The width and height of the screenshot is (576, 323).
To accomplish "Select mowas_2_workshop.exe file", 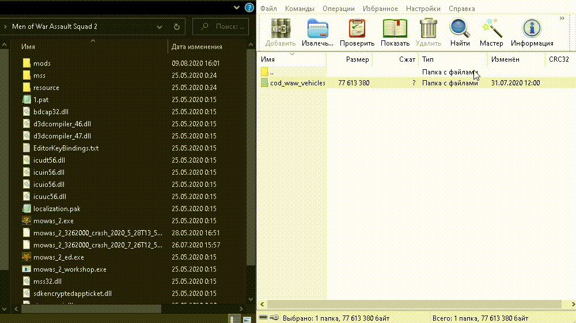I will click(70, 270).
